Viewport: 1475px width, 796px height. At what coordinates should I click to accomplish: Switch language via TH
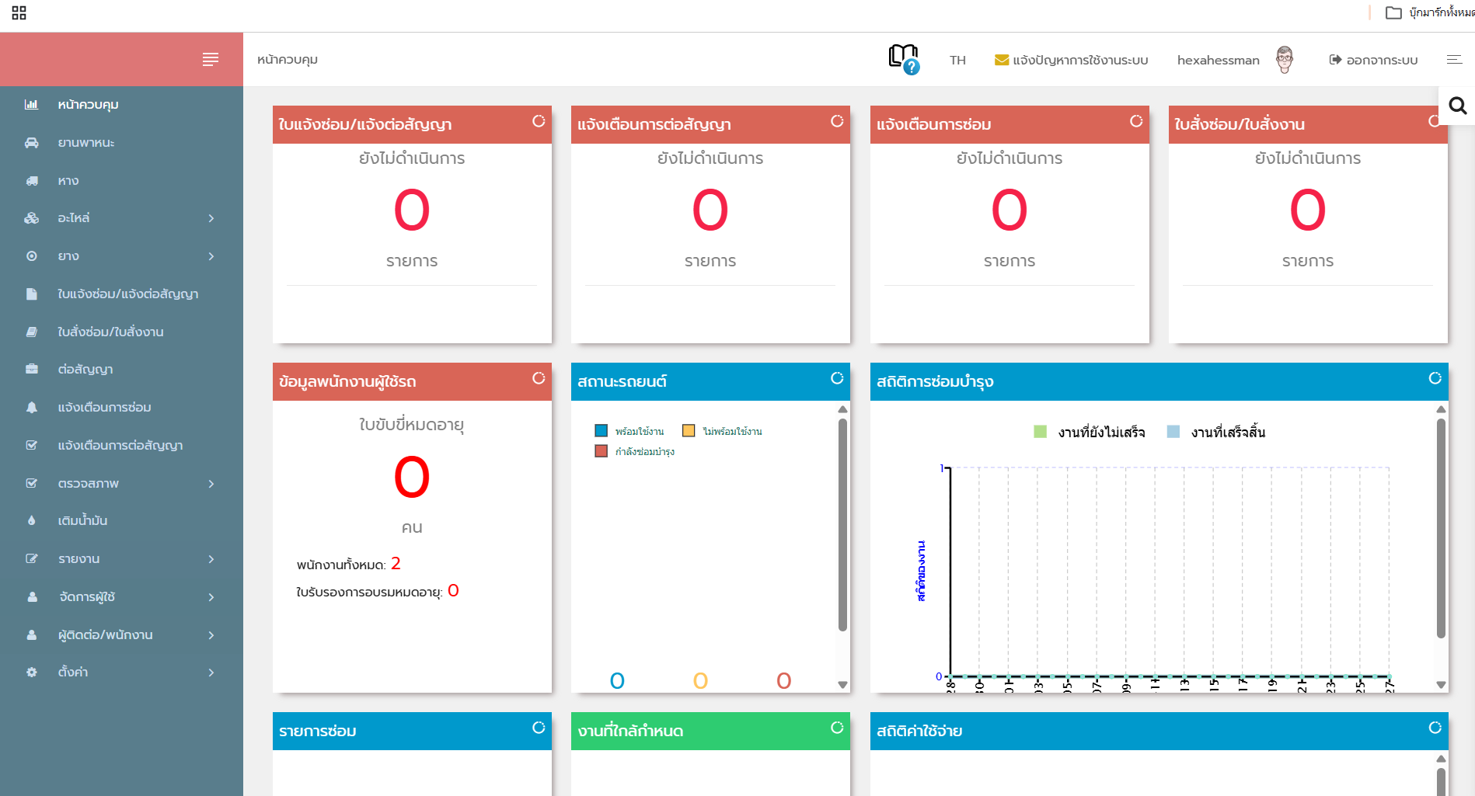point(957,60)
